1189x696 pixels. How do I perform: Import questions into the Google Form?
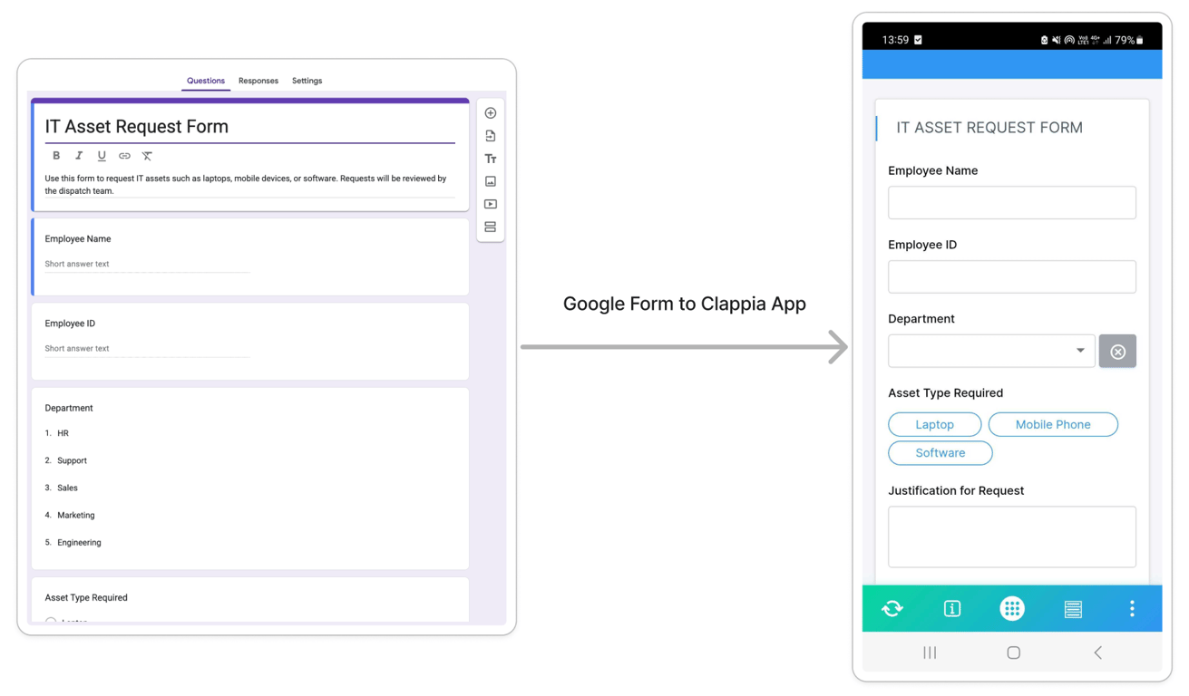coord(491,136)
